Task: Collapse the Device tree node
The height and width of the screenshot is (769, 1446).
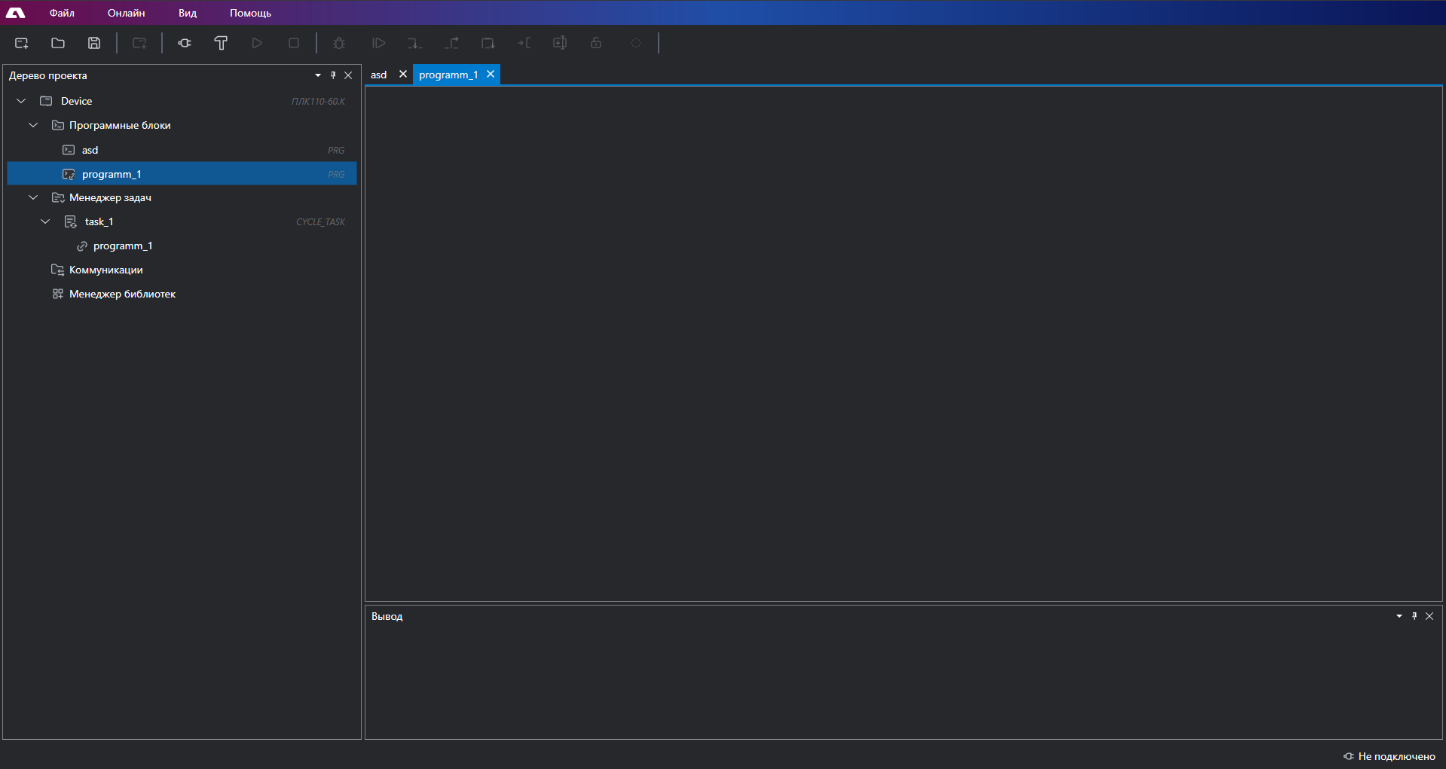Action: pyautogui.click(x=21, y=101)
